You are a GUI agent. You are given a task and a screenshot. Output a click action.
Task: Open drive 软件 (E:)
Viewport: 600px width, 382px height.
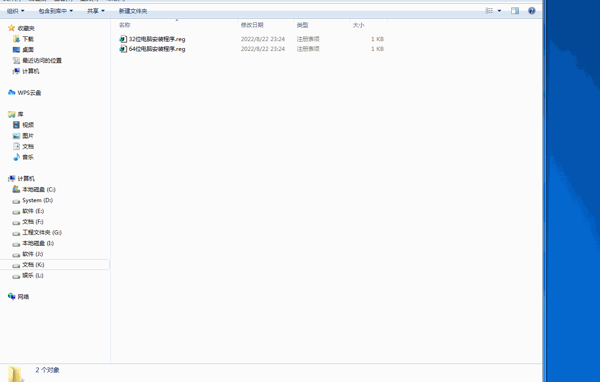point(28,211)
